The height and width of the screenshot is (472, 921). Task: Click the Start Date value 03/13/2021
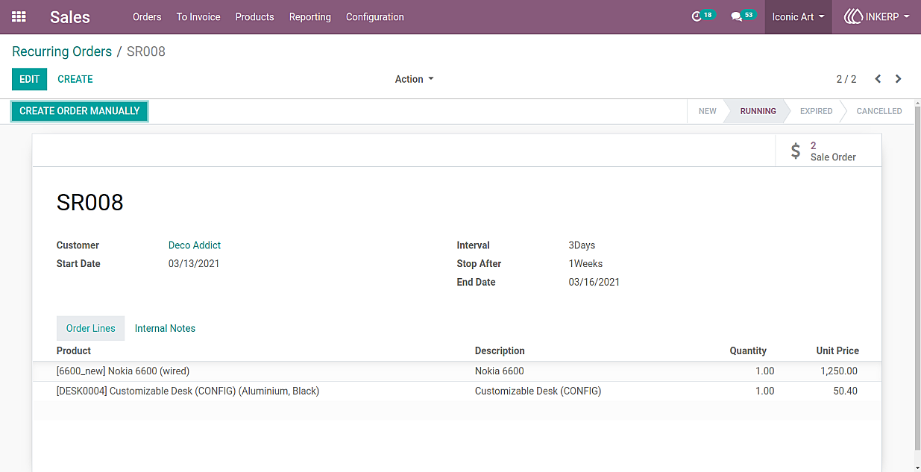pyautogui.click(x=194, y=264)
